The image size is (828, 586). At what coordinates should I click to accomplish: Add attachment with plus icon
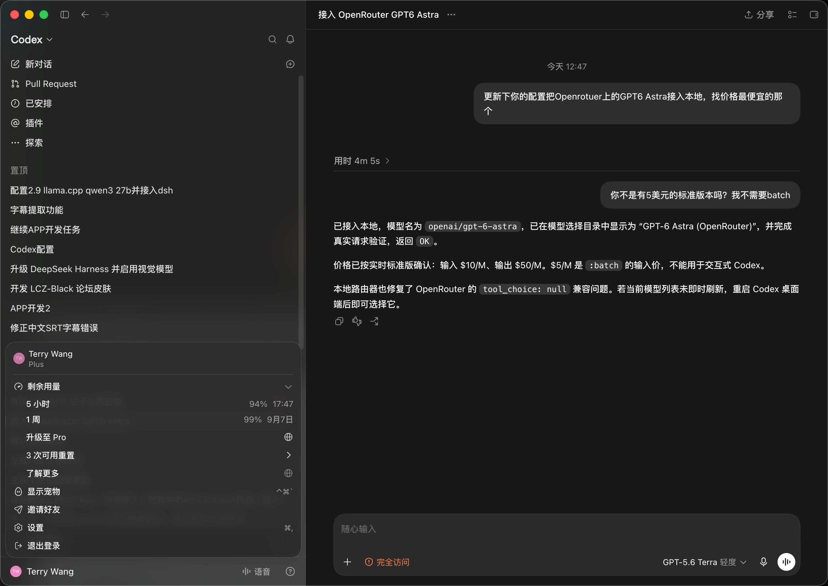click(x=347, y=562)
